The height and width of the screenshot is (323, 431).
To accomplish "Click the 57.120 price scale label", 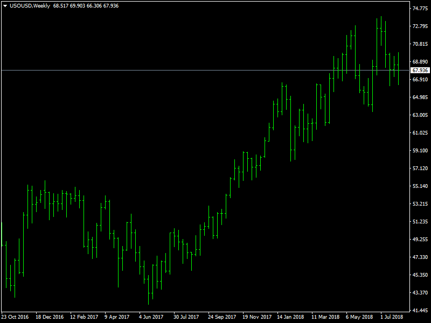I will pyautogui.click(x=420, y=168).
